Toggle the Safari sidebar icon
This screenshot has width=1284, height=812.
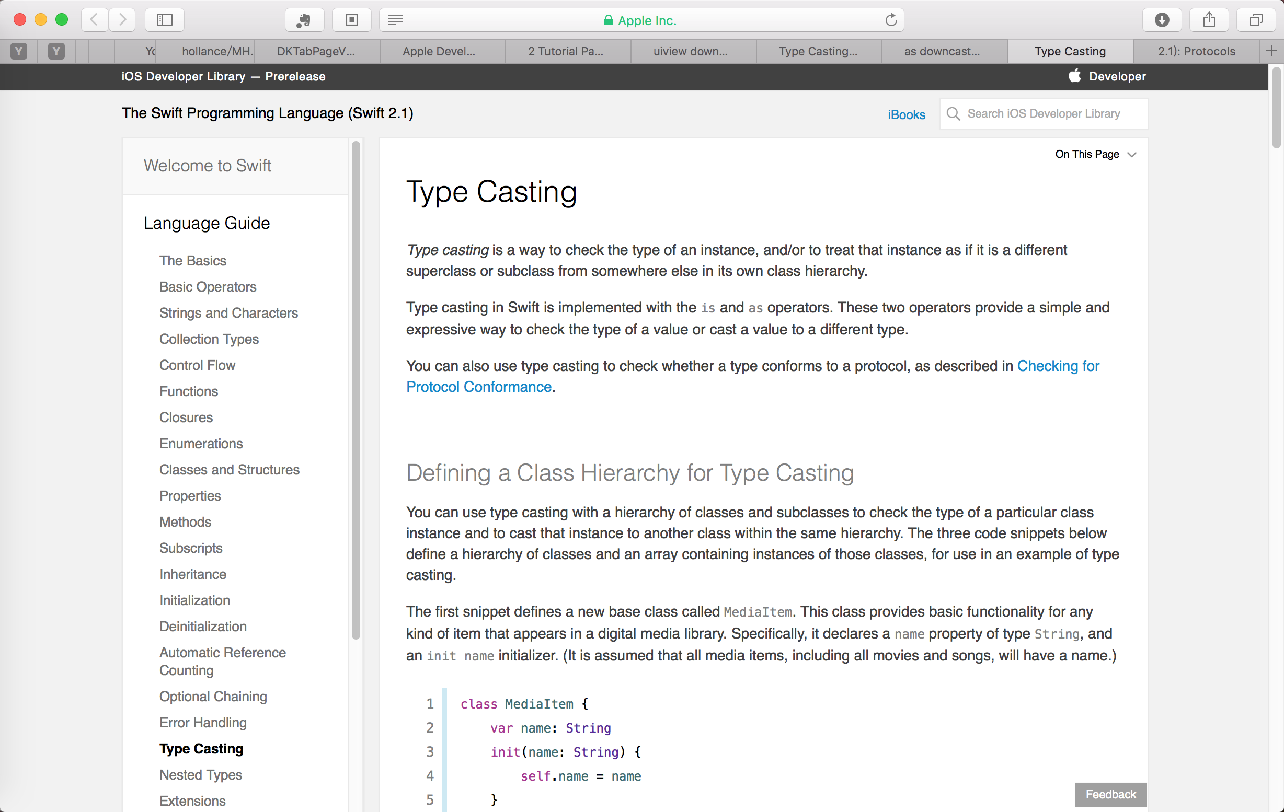click(x=164, y=20)
